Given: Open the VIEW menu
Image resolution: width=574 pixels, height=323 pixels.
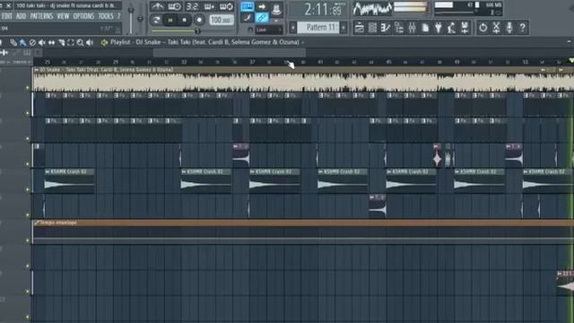Looking at the screenshot, I should coord(63,16).
